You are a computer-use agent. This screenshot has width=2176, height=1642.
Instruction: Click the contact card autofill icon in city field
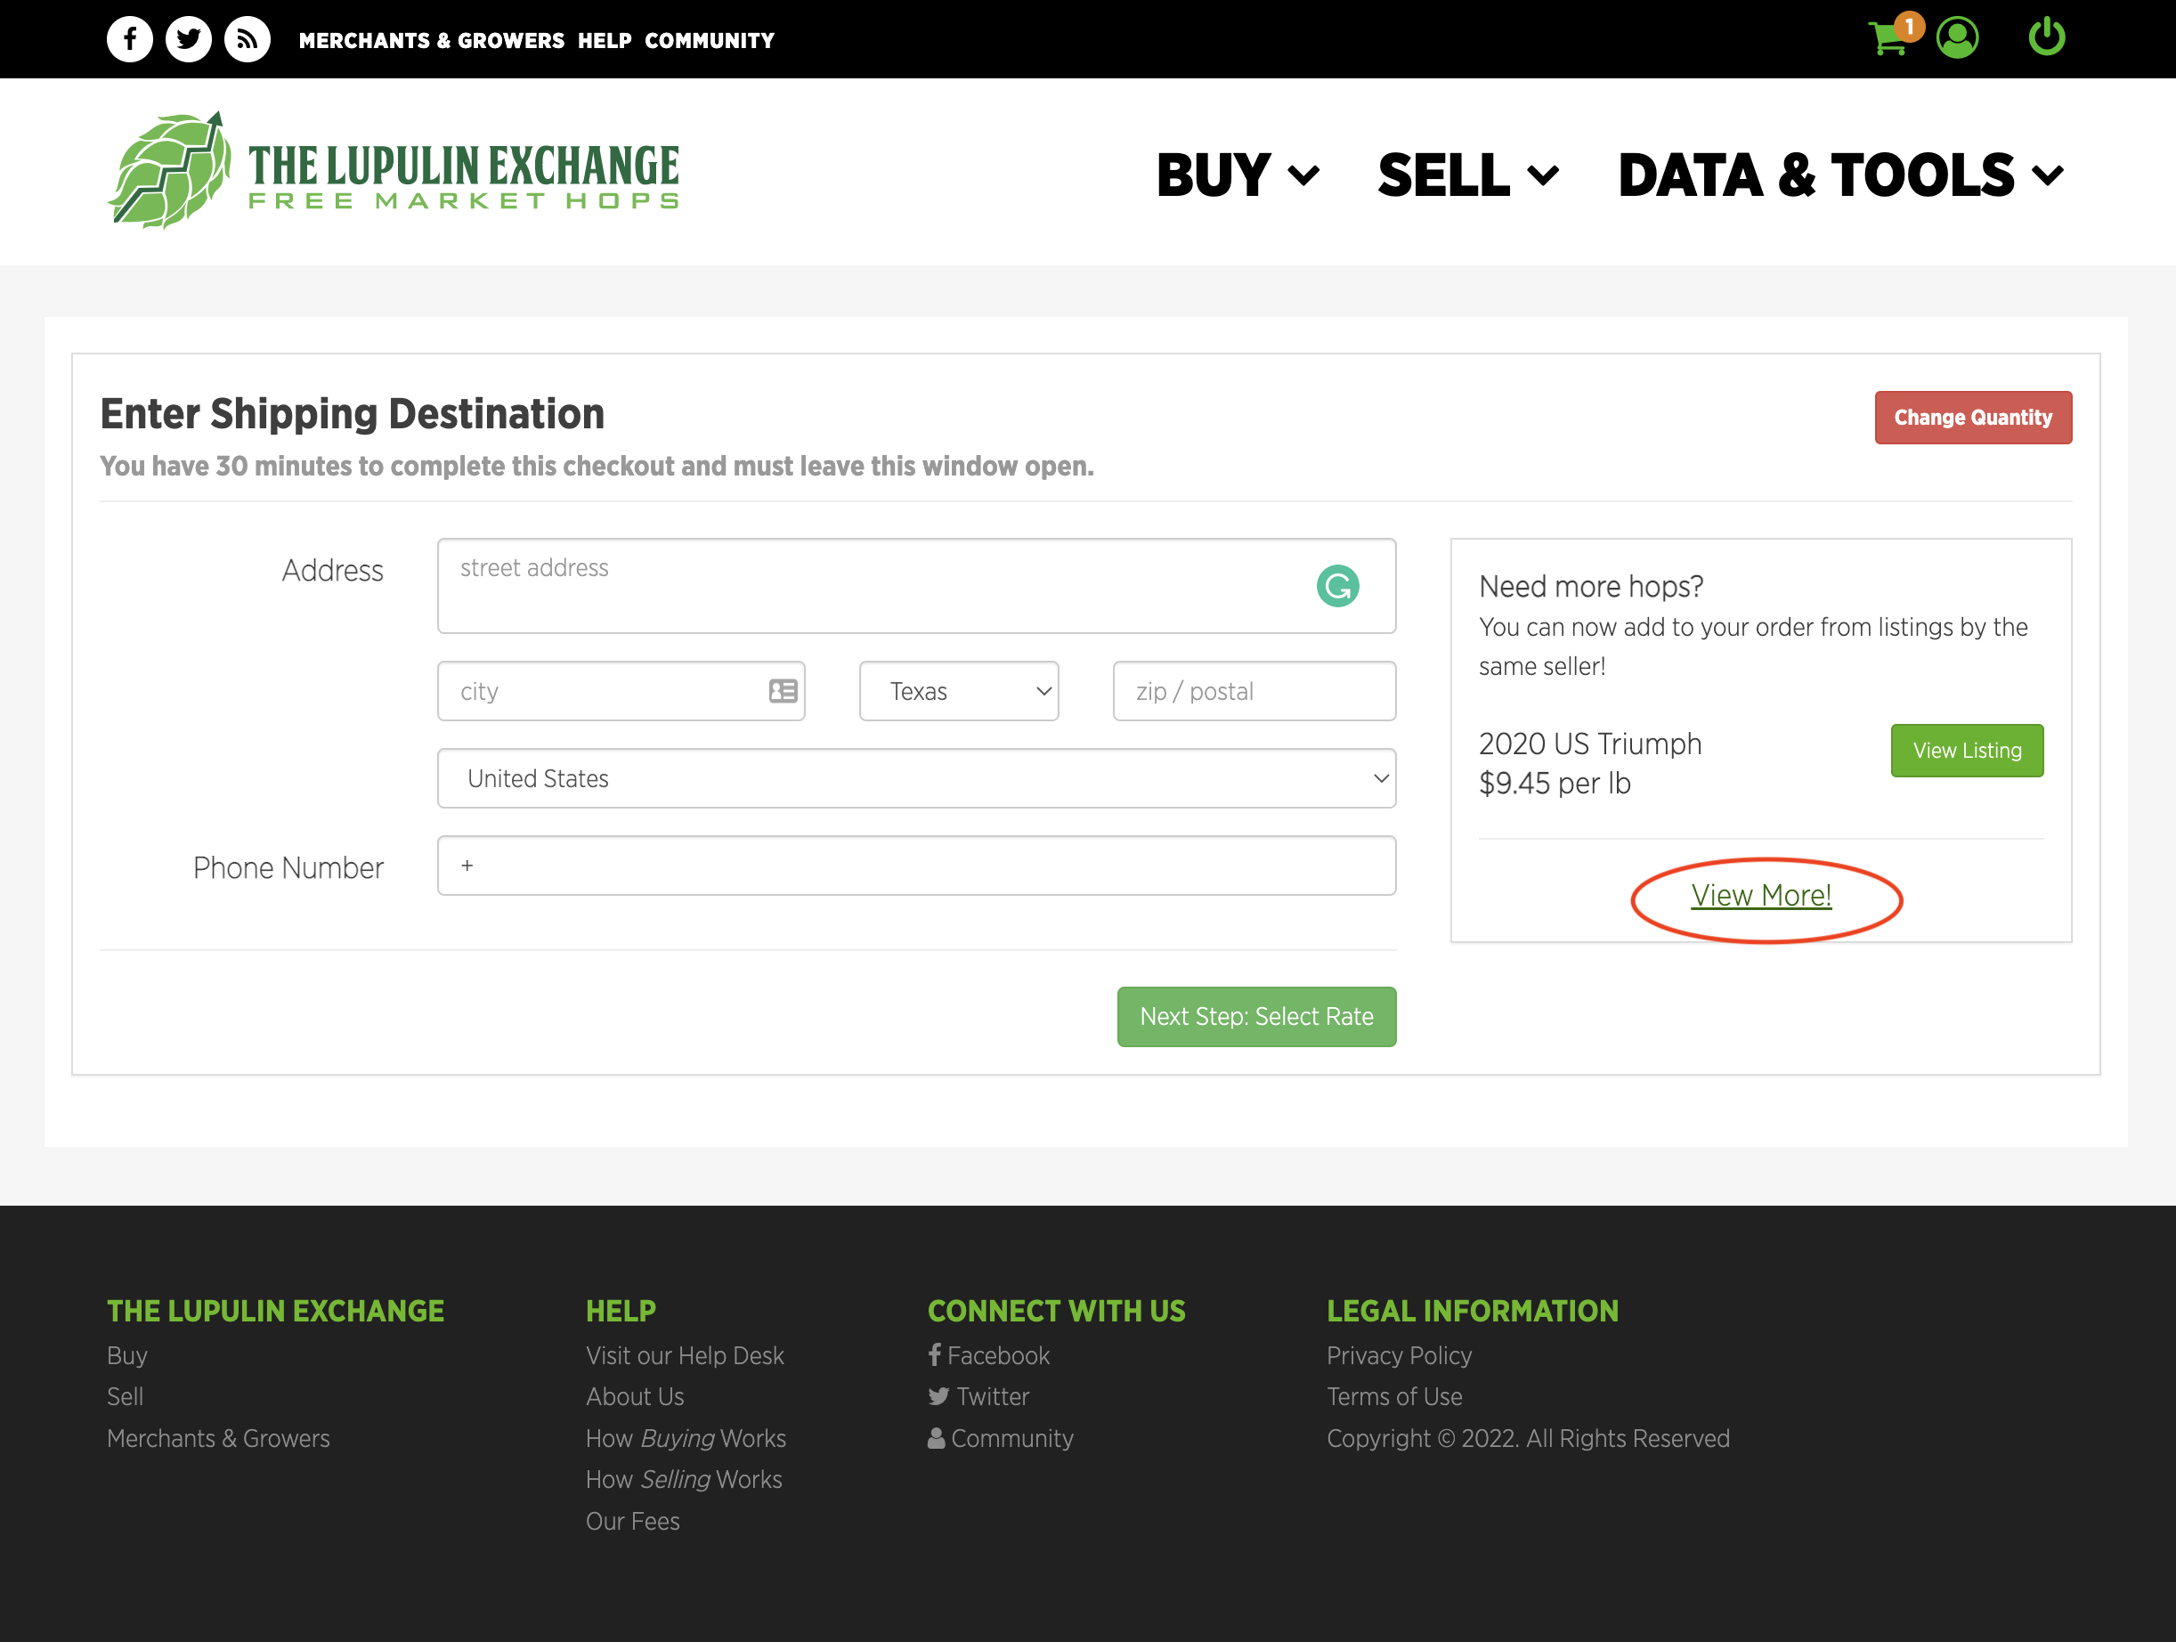(783, 692)
